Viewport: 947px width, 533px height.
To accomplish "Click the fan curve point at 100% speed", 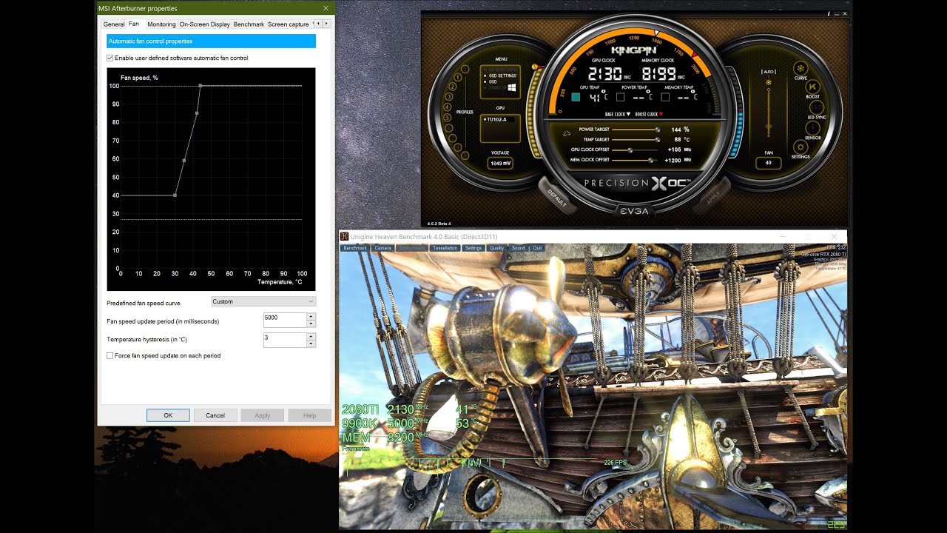I will pyautogui.click(x=200, y=86).
